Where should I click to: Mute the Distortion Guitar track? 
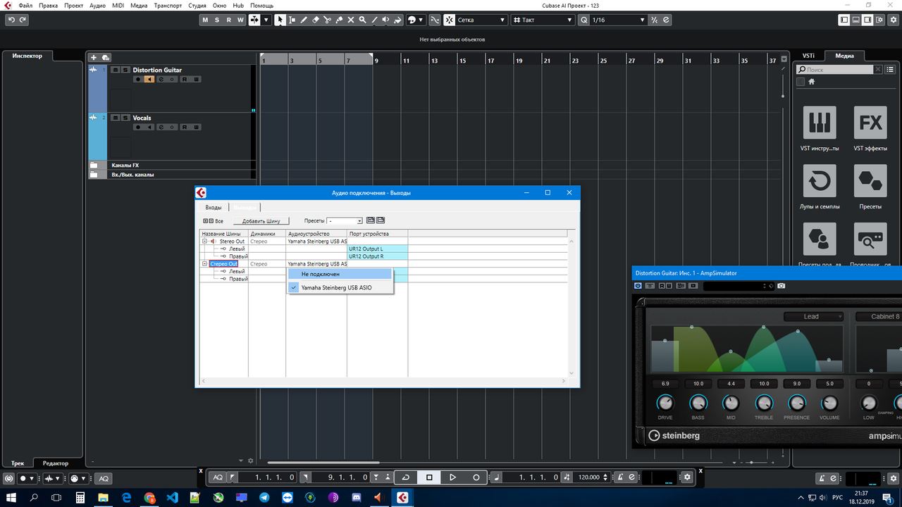point(116,70)
